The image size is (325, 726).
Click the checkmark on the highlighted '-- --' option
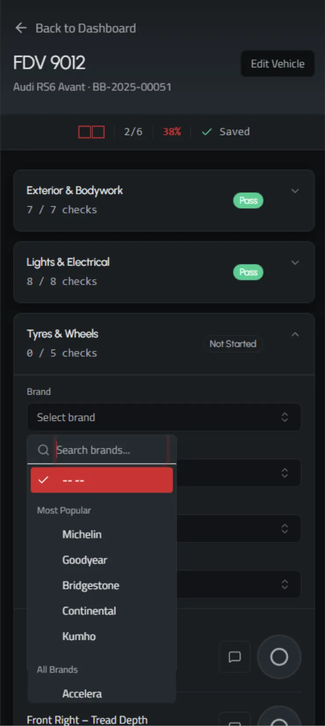tap(43, 480)
